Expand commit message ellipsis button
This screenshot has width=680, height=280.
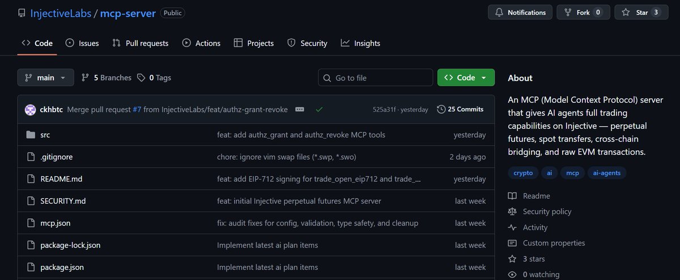(300, 109)
